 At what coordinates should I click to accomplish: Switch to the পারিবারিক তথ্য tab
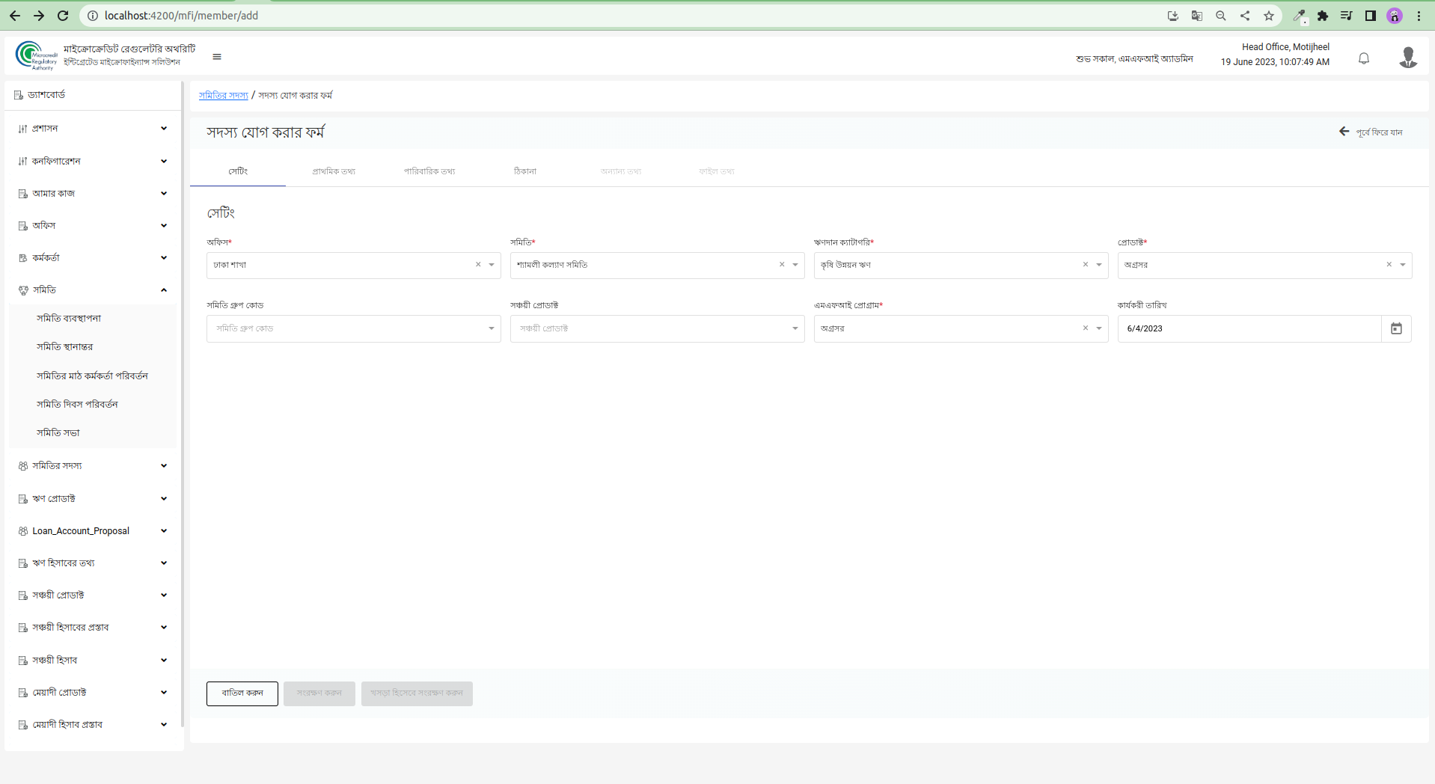[429, 171]
